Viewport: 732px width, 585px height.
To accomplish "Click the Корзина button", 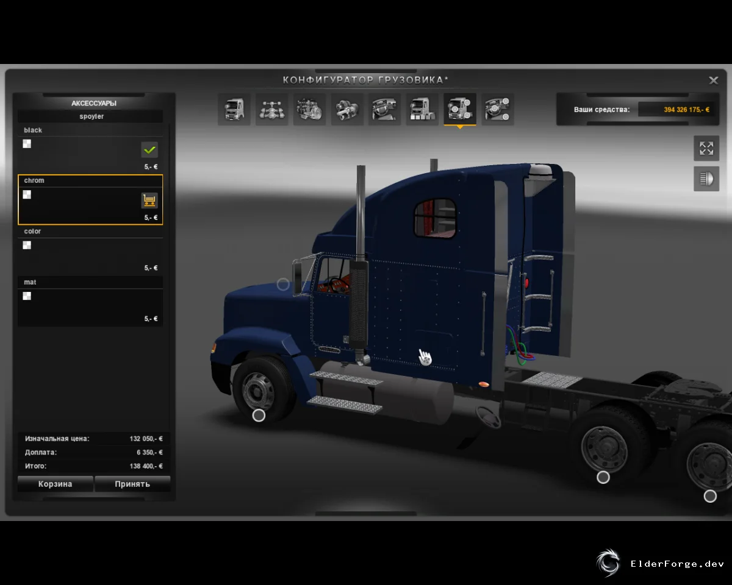I will (x=56, y=484).
